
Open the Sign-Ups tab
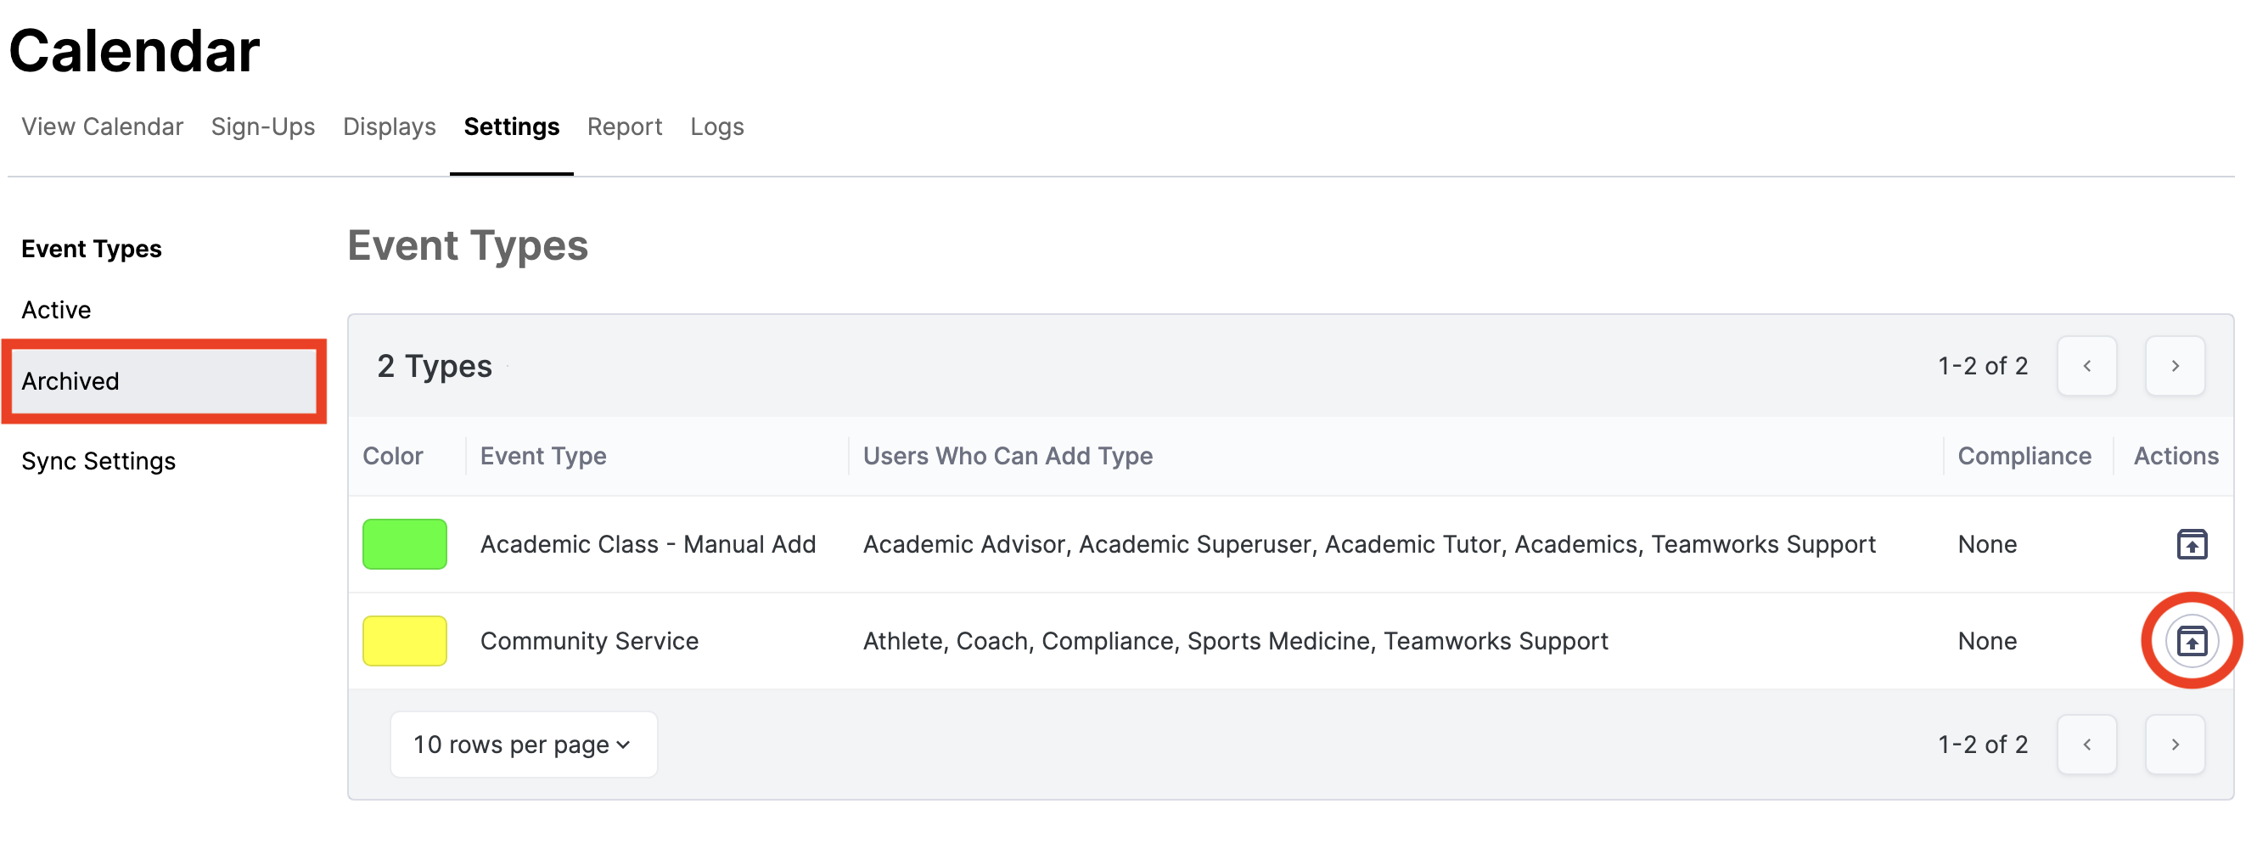(x=263, y=127)
